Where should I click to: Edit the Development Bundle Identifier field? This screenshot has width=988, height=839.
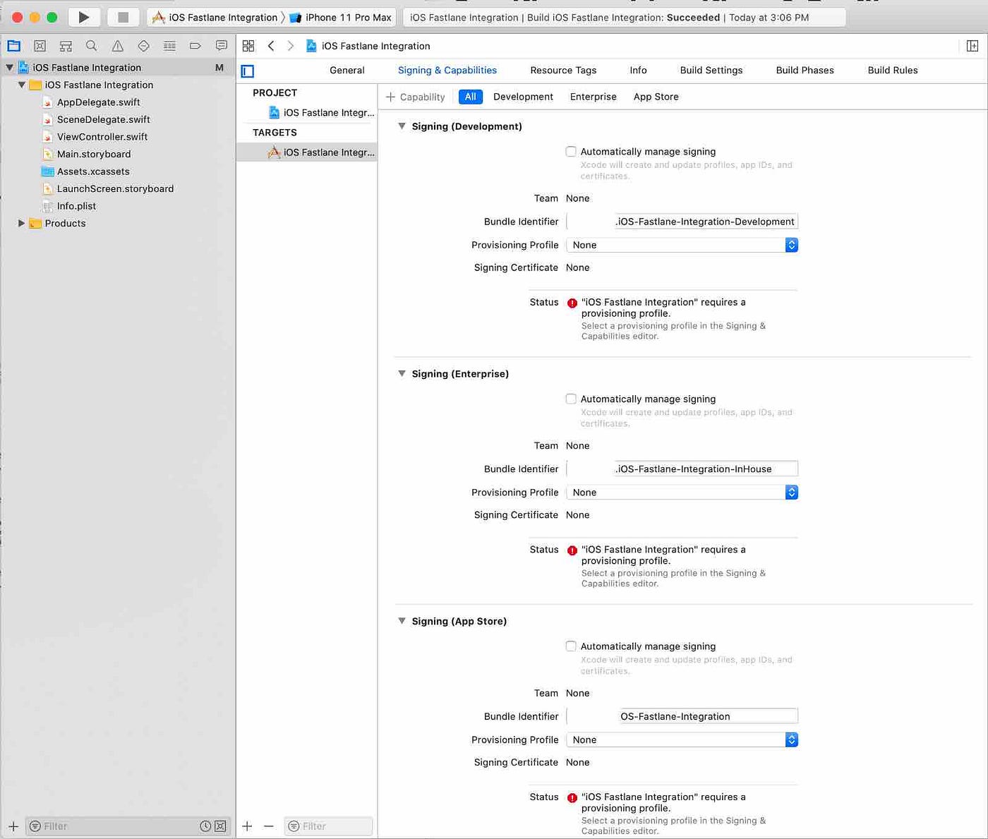[682, 222]
